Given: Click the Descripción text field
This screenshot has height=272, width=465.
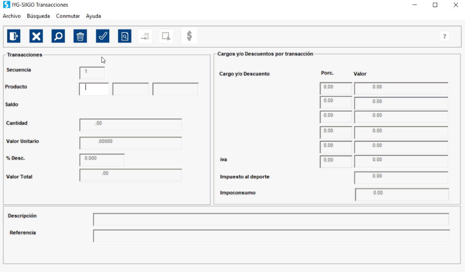Looking at the screenshot, I should (x=271, y=219).
